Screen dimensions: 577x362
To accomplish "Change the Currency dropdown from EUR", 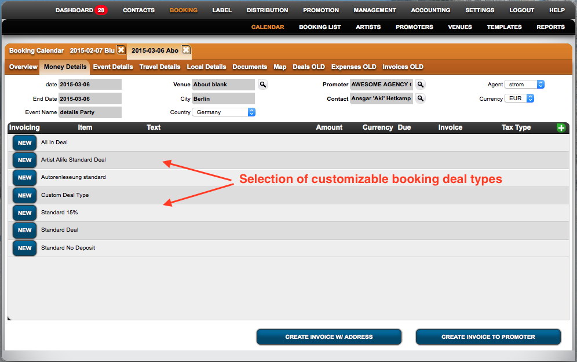I will pyautogui.click(x=520, y=98).
